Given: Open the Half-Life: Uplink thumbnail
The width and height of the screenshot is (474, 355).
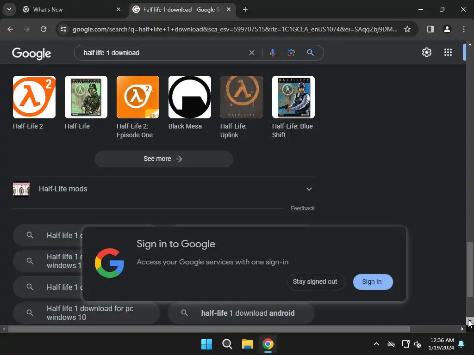Looking at the screenshot, I should 242,97.
